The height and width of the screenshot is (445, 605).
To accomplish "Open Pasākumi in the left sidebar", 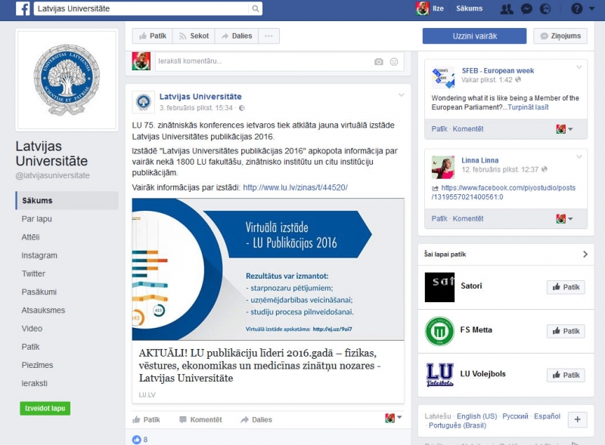I will point(39,292).
